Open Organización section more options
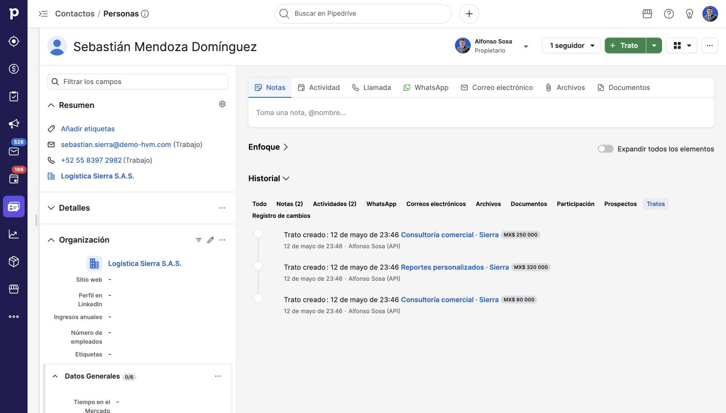 (x=222, y=240)
